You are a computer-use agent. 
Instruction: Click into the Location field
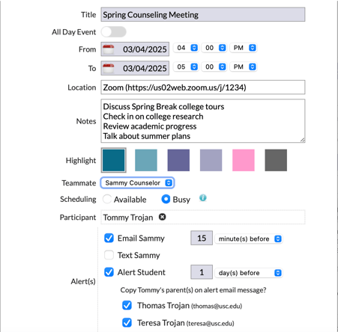203,87
